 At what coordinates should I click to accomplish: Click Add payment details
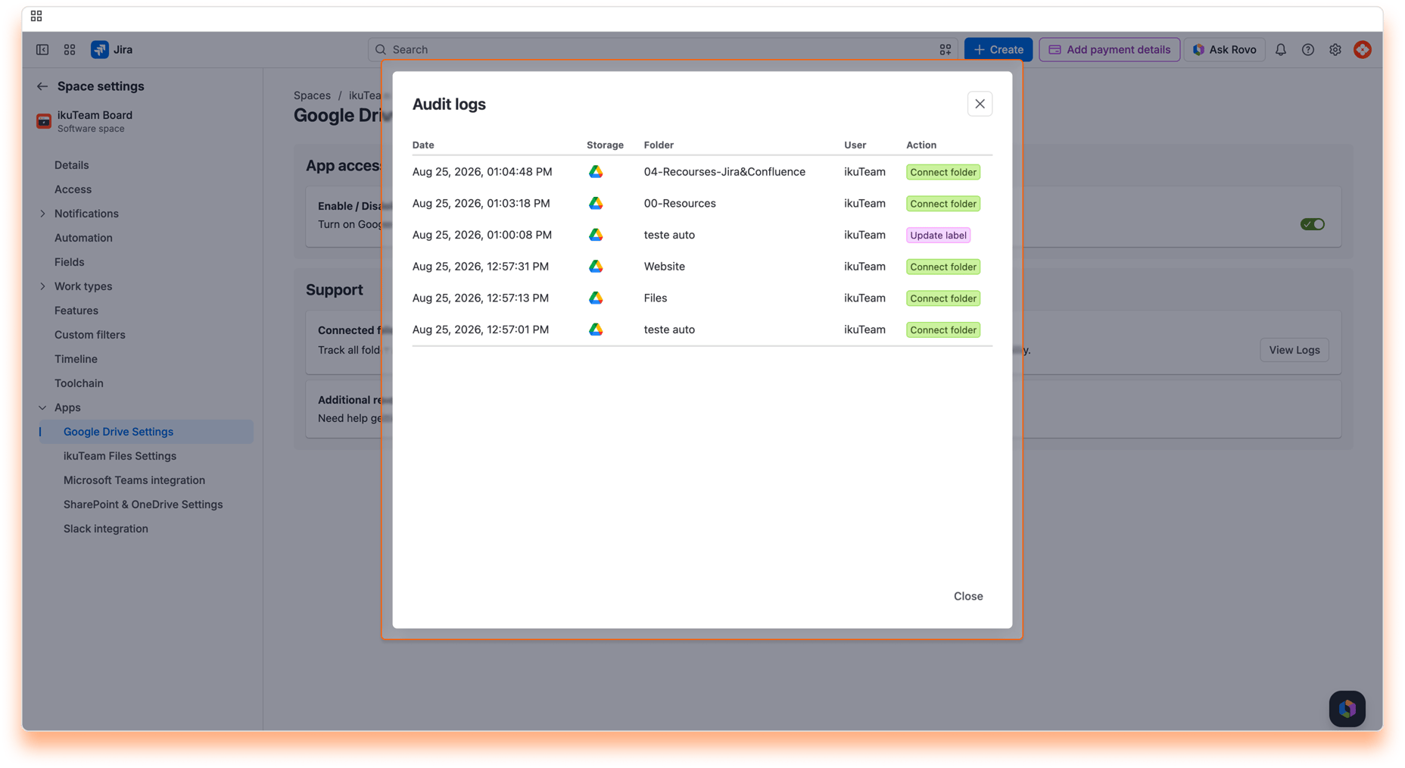pyautogui.click(x=1109, y=49)
